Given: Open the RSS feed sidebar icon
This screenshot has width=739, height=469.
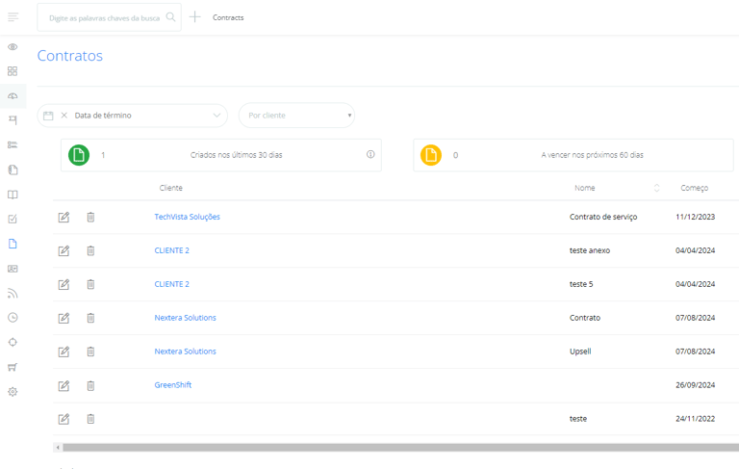Looking at the screenshot, I should pyautogui.click(x=13, y=293).
